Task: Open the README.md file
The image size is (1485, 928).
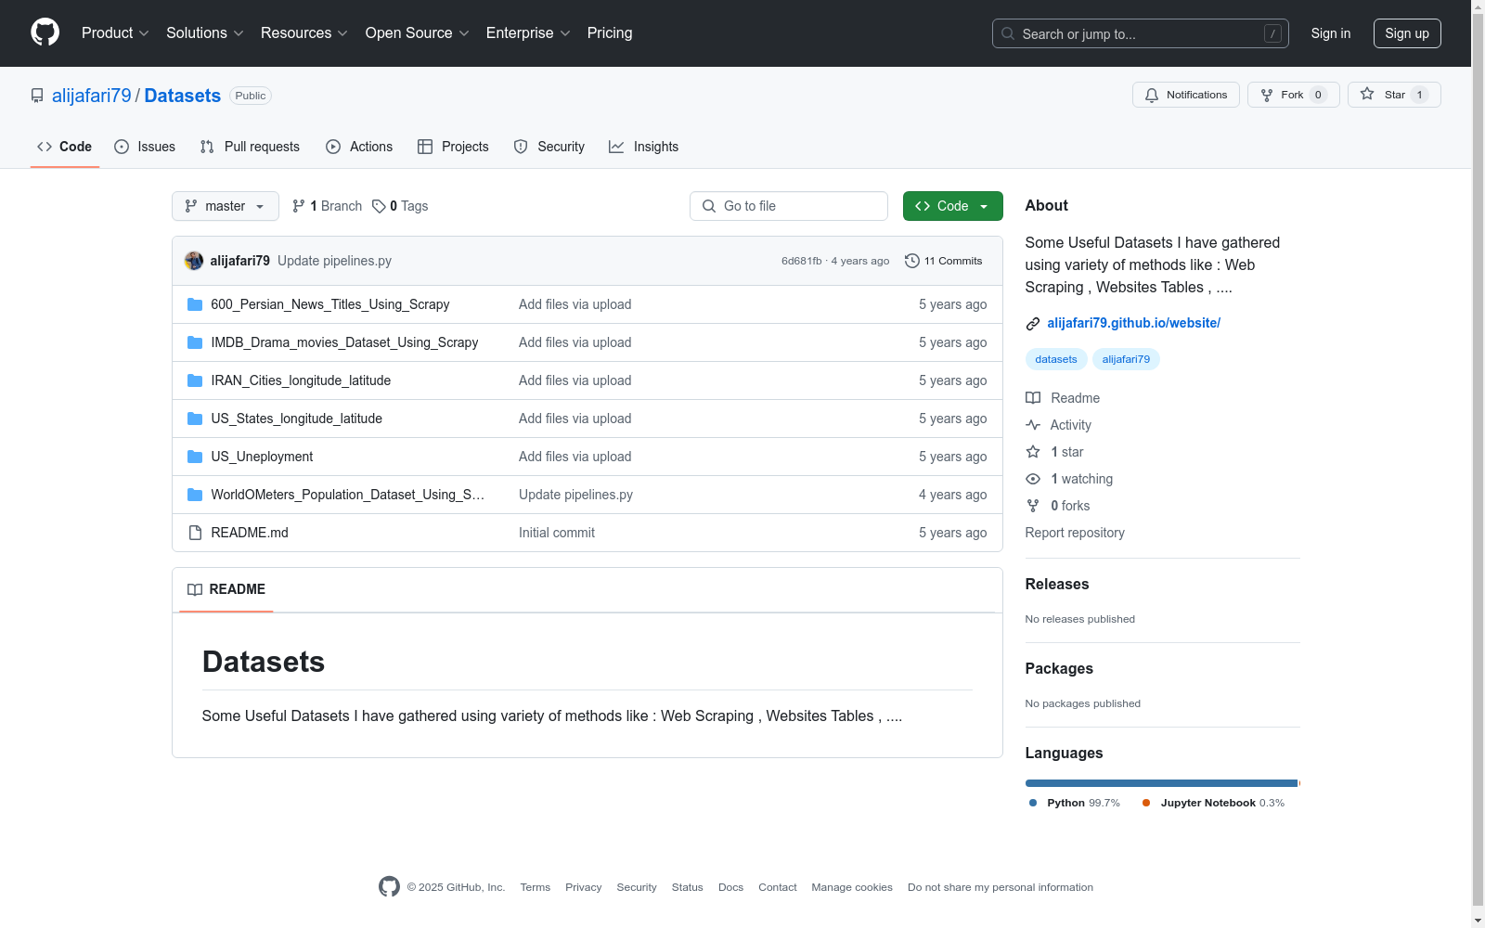Action: (x=250, y=533)
